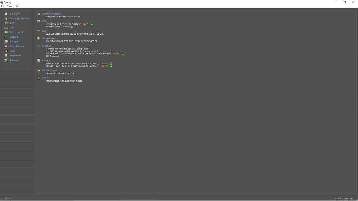
Task: Click the 12,0 Go Dual-Channel DDR3 line
Action: (75, 34)
